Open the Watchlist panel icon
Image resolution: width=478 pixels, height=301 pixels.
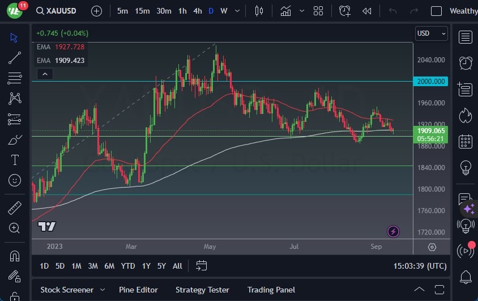tap(466, 37)
